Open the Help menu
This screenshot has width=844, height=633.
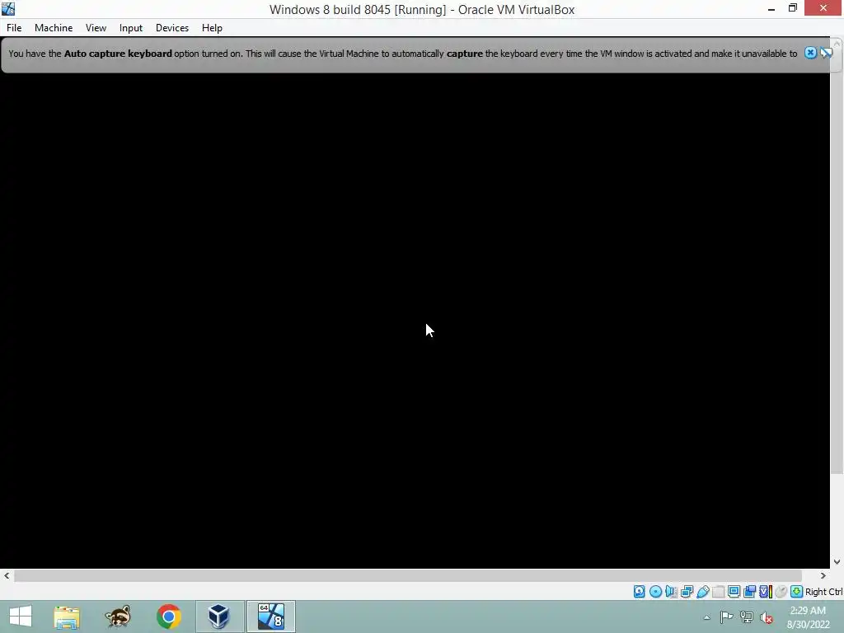[x=212, y=28]
